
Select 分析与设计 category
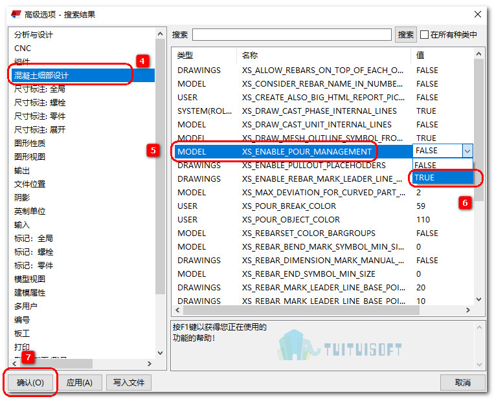[34, 35]
